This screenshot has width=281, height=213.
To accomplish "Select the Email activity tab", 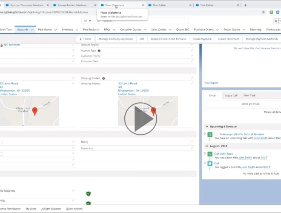I will (213, 95).
